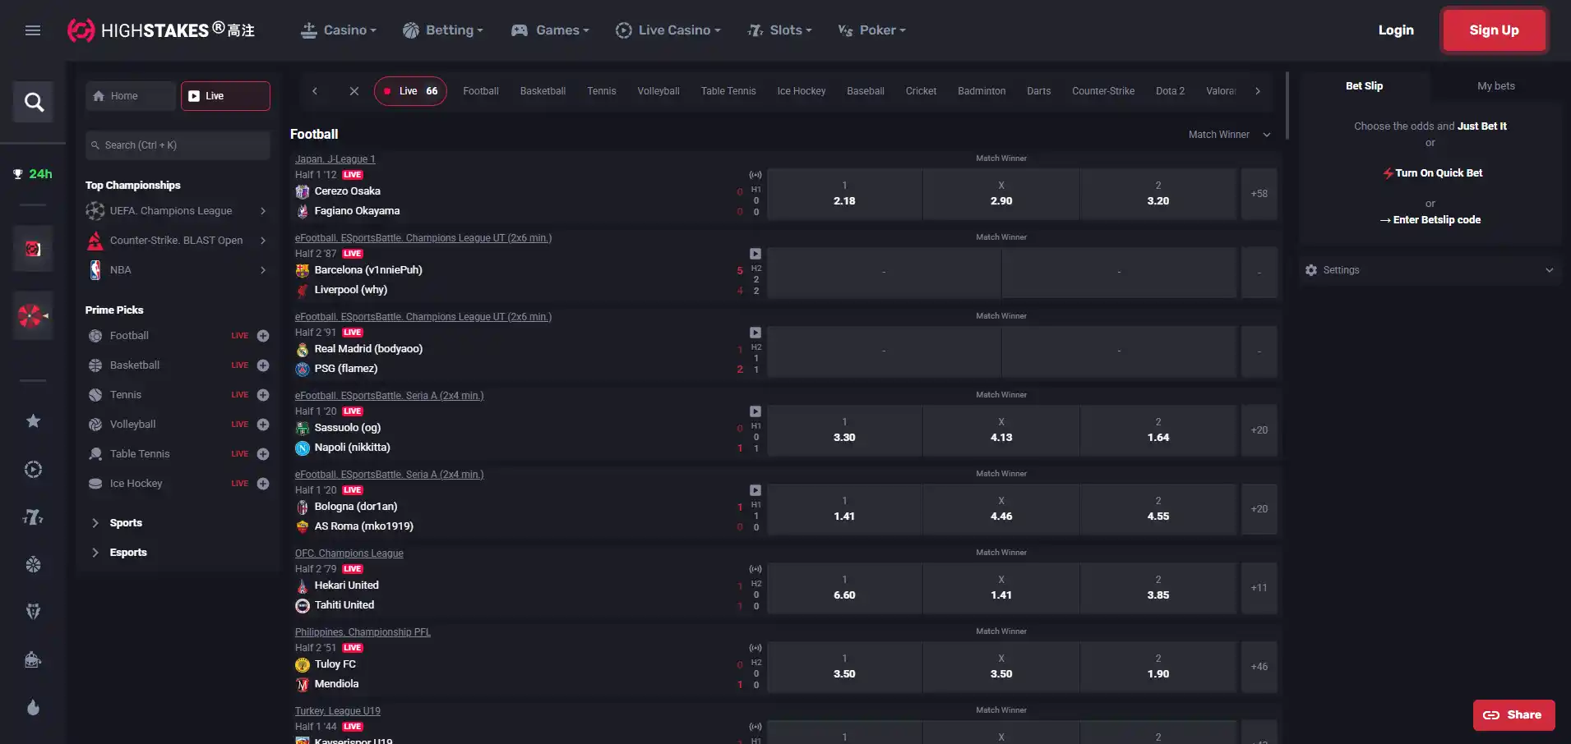The image size is (1571, 744).
Task: Open live tracker for Hekari United match
Action: [x=755, y=569]
